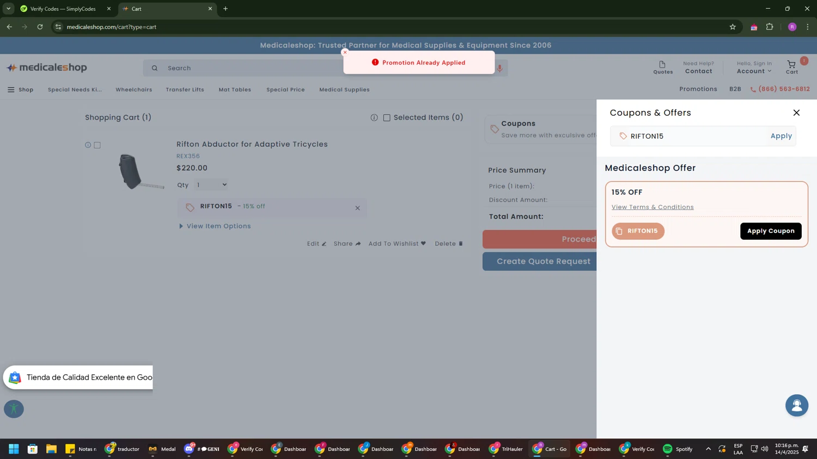Delete the cart item
Screen dimensions: 817x459
[x=449, y=244]
